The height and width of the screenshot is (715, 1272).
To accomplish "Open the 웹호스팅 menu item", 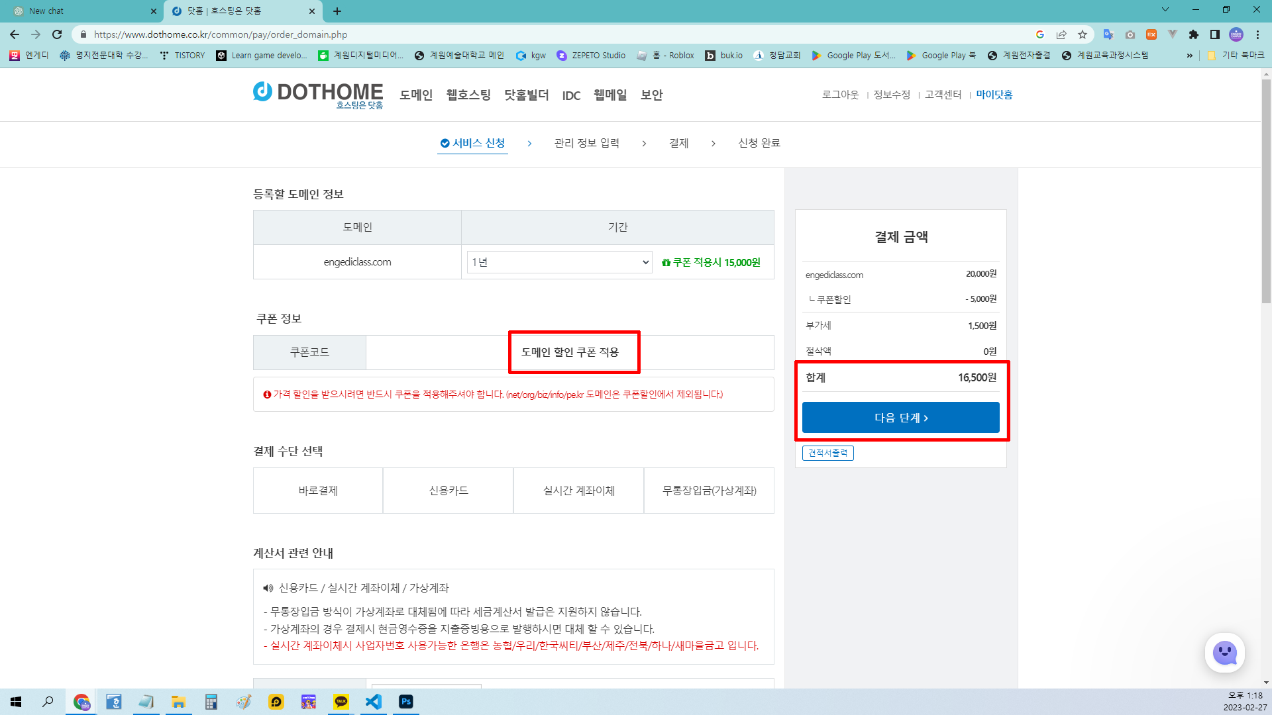I will pyautogui.click(x=467, y=95).
